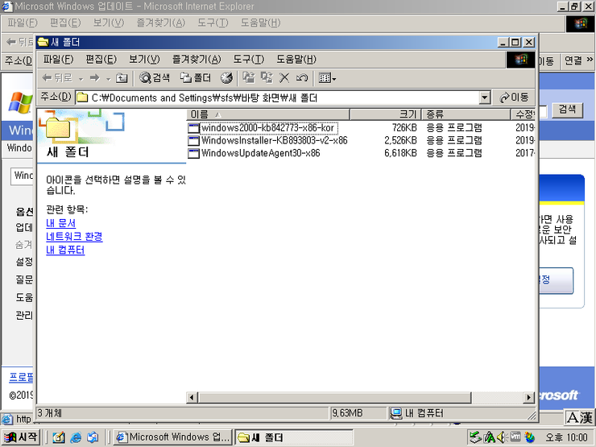Click Windows logo throbber in folder window
596x447 pixels.
pos(521,60)
